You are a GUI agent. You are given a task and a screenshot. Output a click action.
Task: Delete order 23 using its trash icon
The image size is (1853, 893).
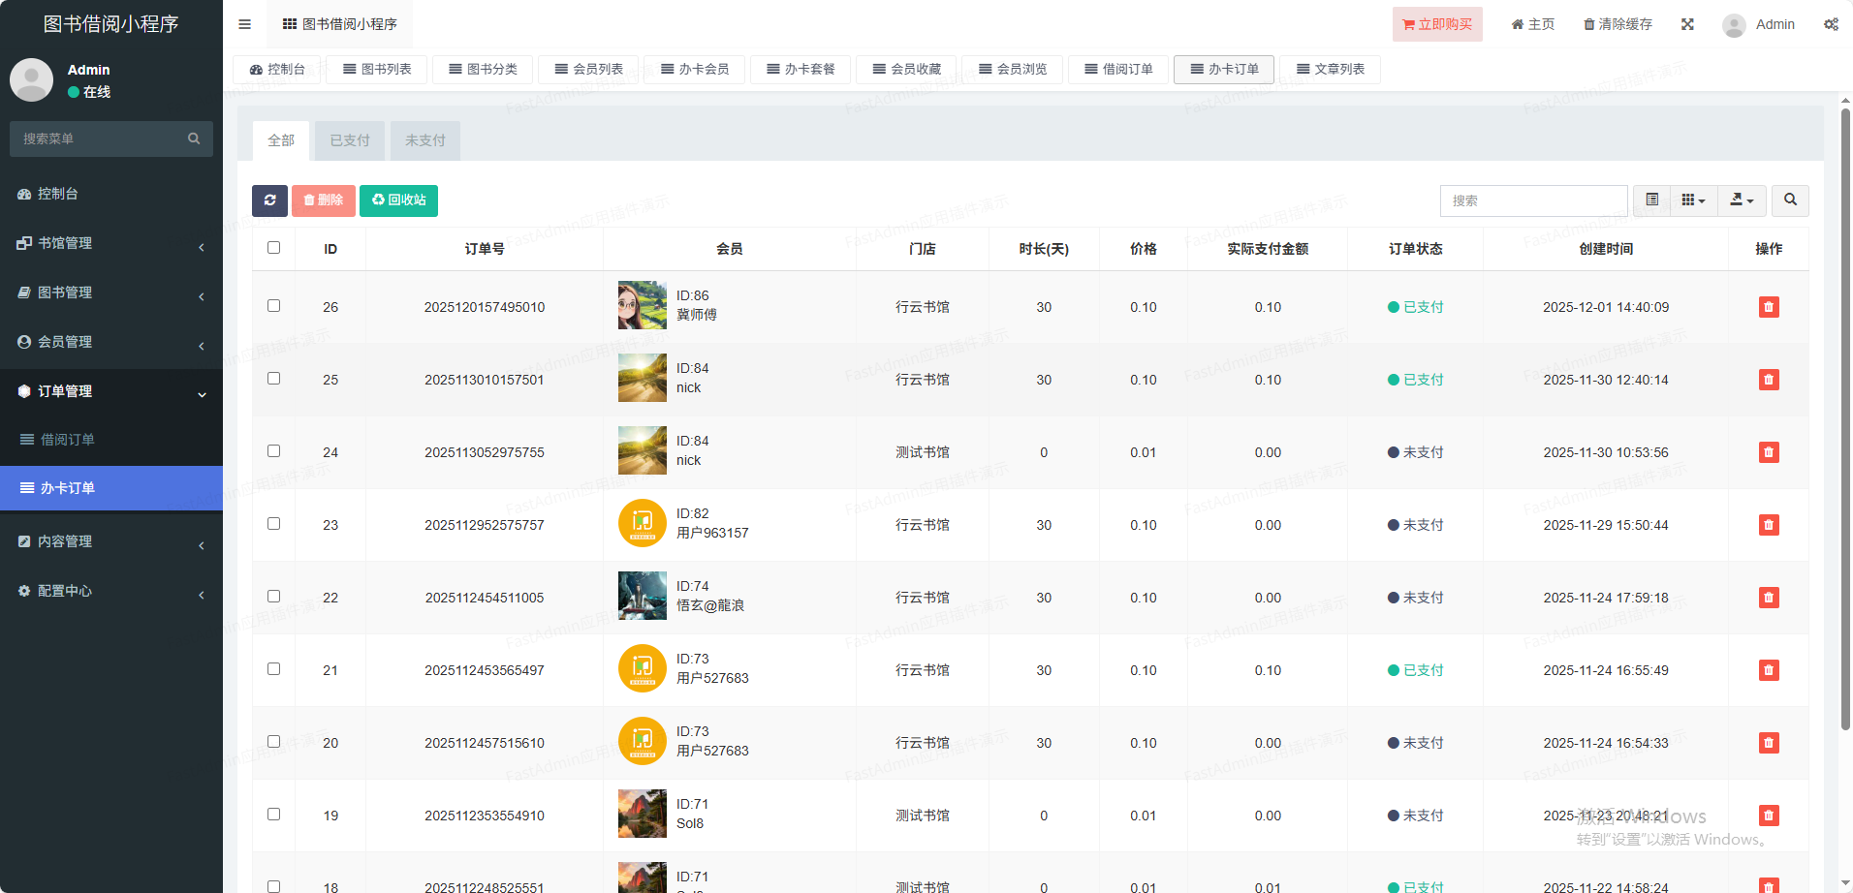point(1768,525)
